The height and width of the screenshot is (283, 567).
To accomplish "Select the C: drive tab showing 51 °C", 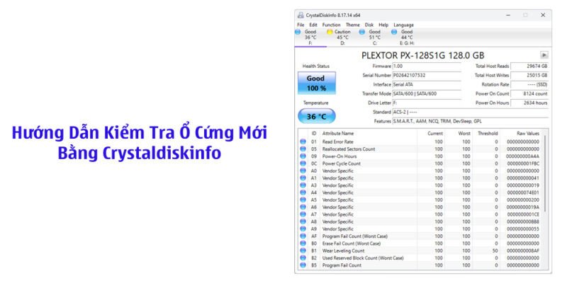I will (x=374, y=37).
